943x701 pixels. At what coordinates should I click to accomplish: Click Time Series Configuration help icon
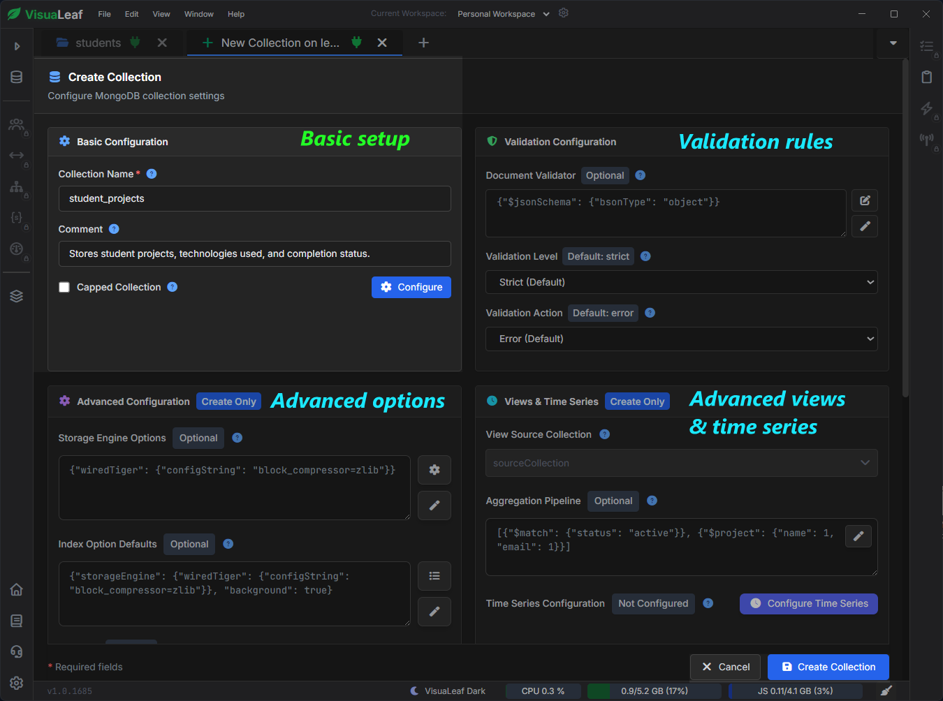click(x=708, y=603)
